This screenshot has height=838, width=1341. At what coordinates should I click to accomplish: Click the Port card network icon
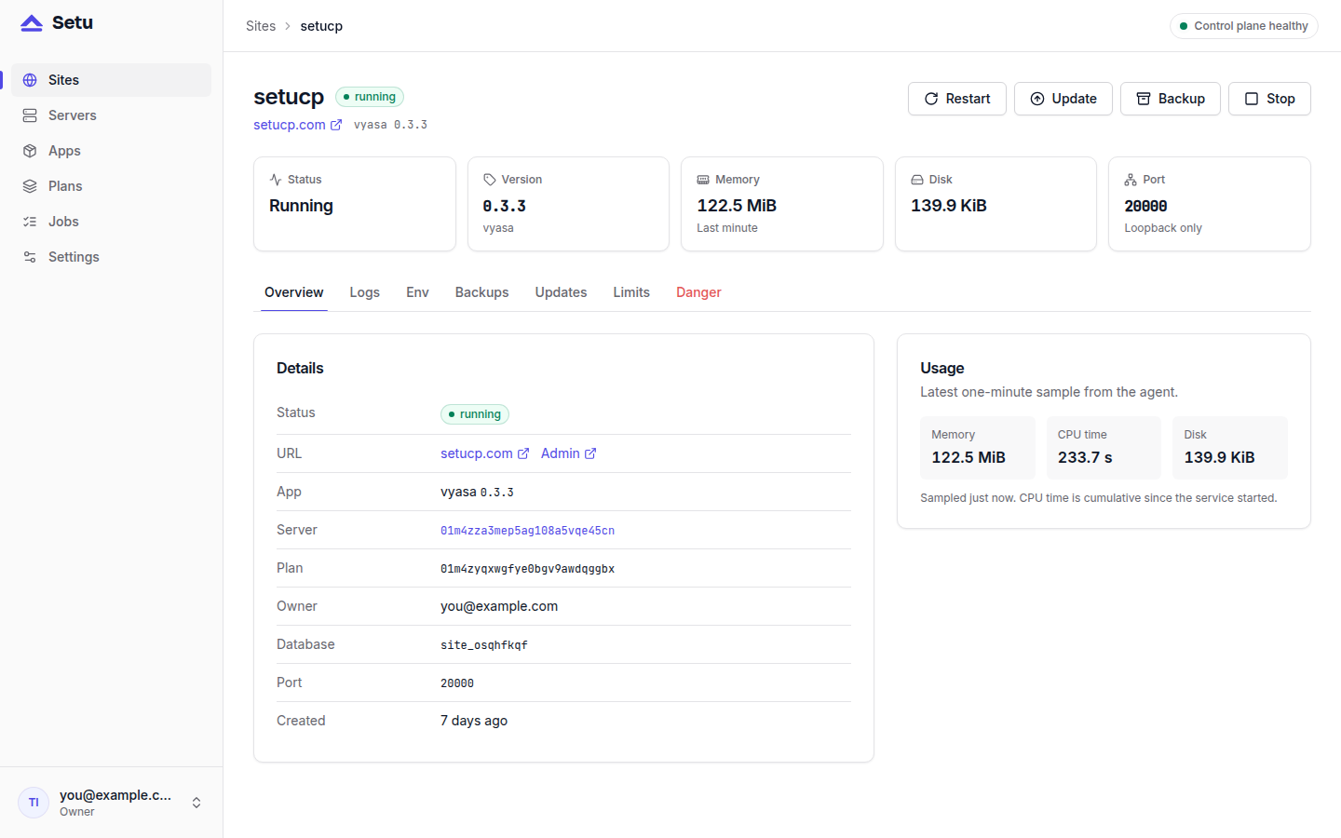point(1131,180)
